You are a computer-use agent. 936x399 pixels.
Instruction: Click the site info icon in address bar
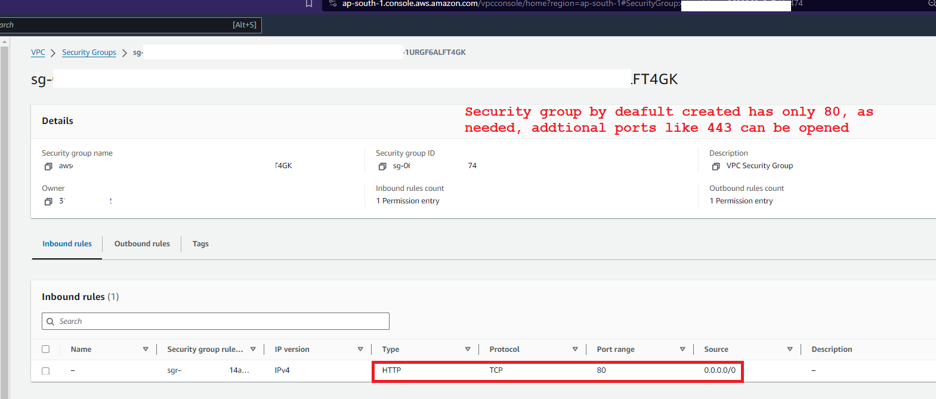click(333, 4)
